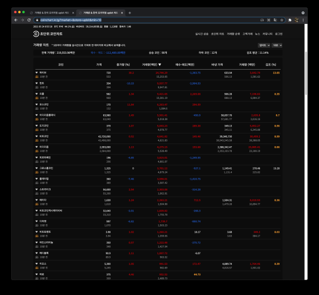
Task: Open the 초단위 차트 nav menu item
Action: pos(217,34)
